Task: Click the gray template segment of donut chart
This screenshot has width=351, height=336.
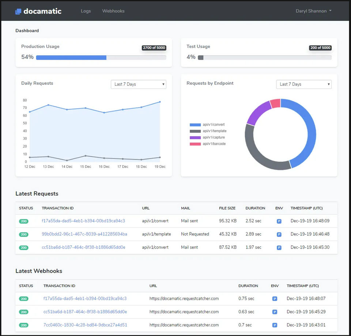Action: click(x=257, y=154)
